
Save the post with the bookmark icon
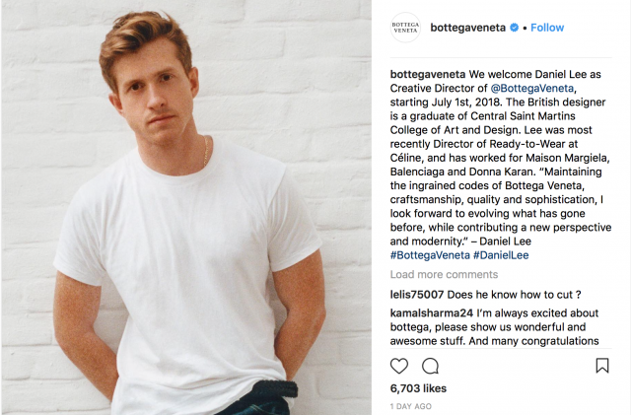coord(601,366)
